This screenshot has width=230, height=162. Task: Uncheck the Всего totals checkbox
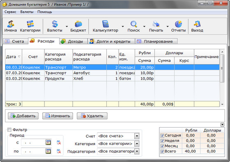coord(162,151)
